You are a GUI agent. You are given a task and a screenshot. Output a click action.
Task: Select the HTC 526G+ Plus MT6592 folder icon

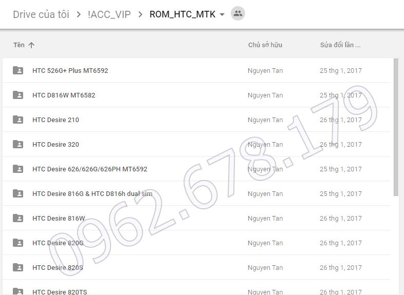point(18,70)
